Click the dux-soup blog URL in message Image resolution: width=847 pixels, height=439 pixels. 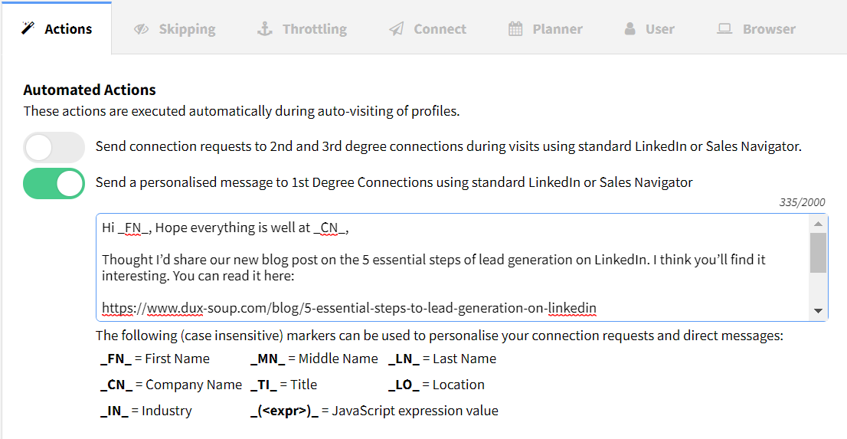349,308
